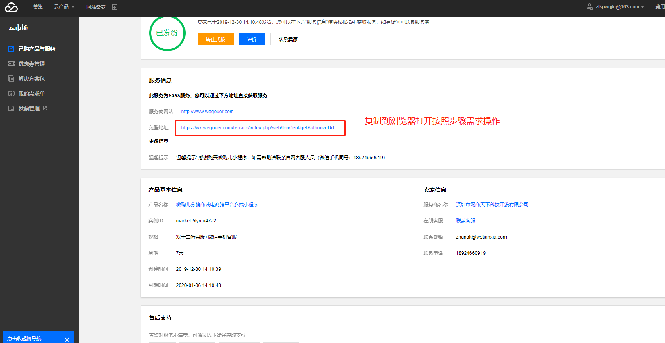This screenshot has height=343, width=665.
Task: Open seller link 深圳市网商天下科技开发有限公司
Action: click(x=492, y=205)
